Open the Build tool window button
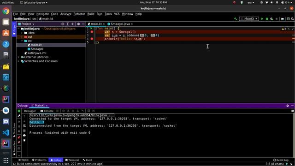This screenshot has height=166, width=295. (88, 160)
